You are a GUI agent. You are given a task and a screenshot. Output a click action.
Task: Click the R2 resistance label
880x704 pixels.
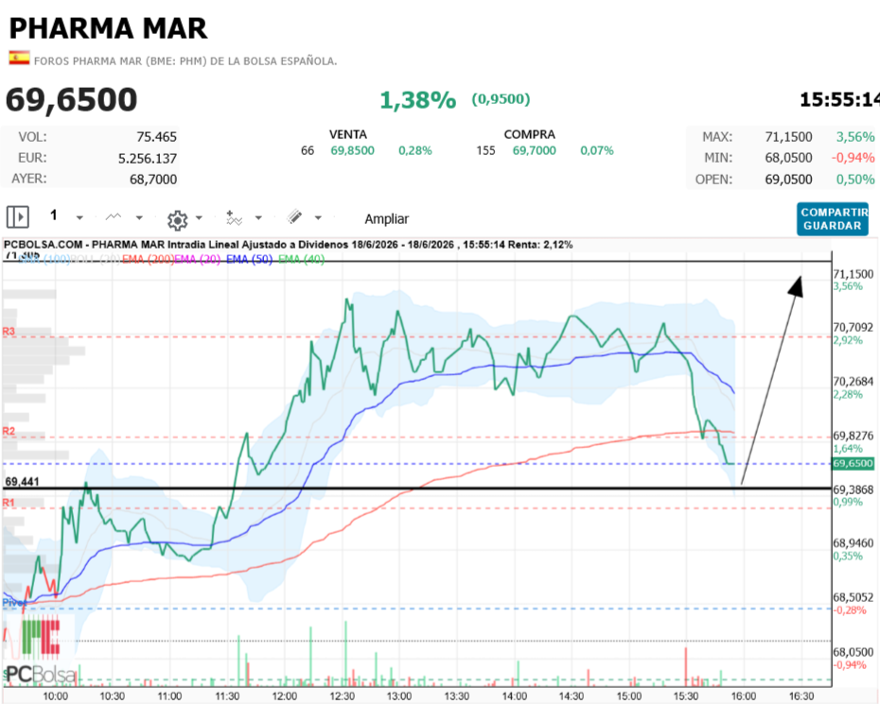point(9,431)
